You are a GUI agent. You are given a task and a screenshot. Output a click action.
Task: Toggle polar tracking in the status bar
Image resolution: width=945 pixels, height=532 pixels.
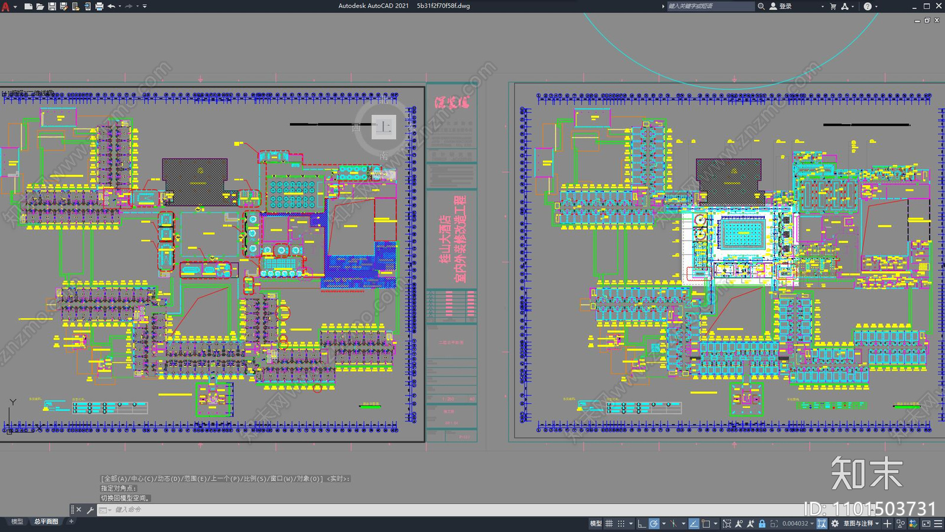coord(654,523)
